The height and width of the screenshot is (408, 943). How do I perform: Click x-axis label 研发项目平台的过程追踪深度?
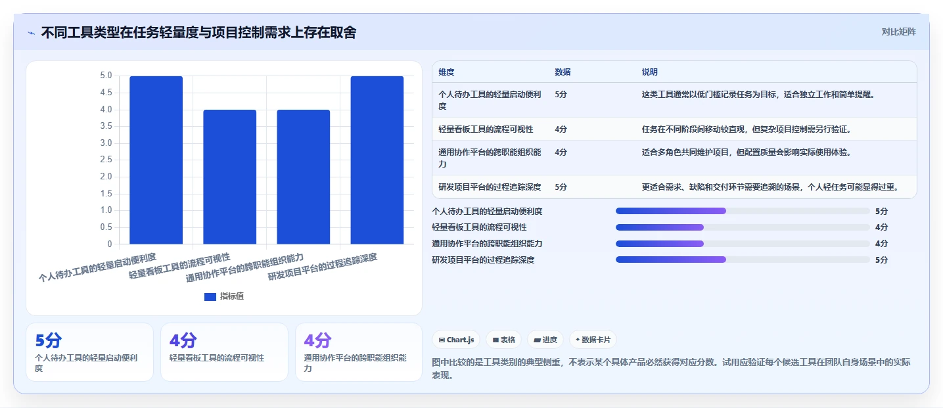click(323, 267)
